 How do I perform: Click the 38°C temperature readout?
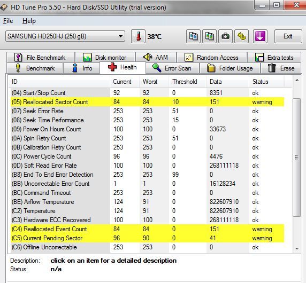[155, 37]
